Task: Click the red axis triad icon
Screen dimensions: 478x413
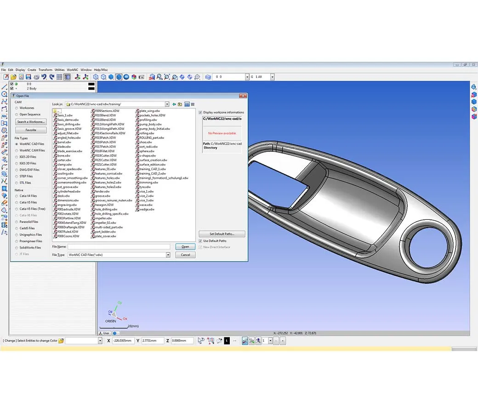Action: pos(78,77)
